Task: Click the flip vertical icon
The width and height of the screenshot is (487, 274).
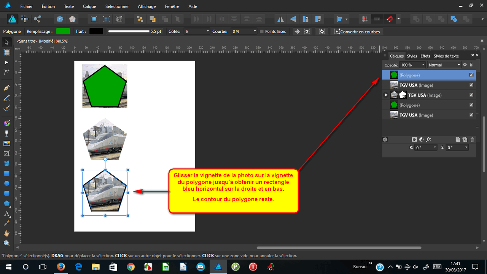Action: (293, 19)
